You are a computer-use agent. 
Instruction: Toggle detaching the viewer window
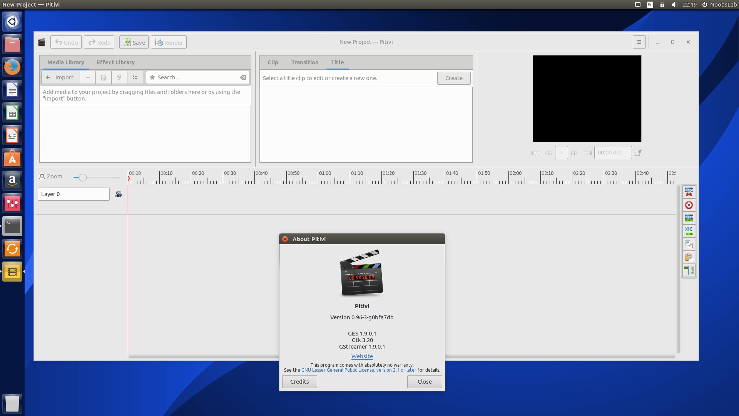coord(638,153)
